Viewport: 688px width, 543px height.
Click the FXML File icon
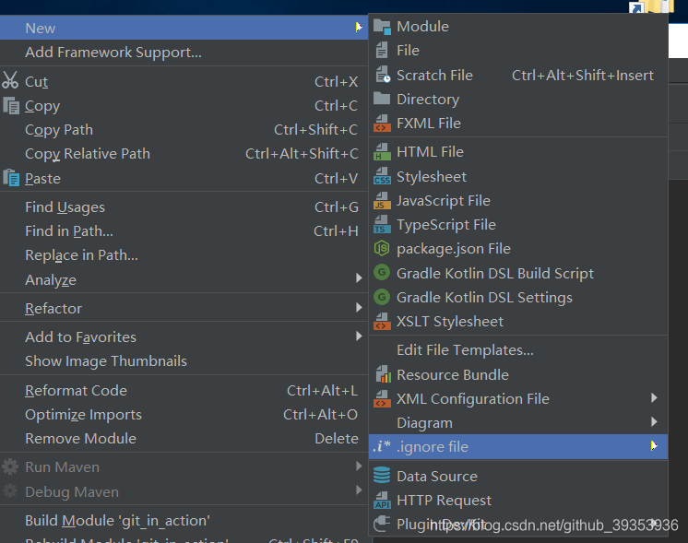[382, 124]
